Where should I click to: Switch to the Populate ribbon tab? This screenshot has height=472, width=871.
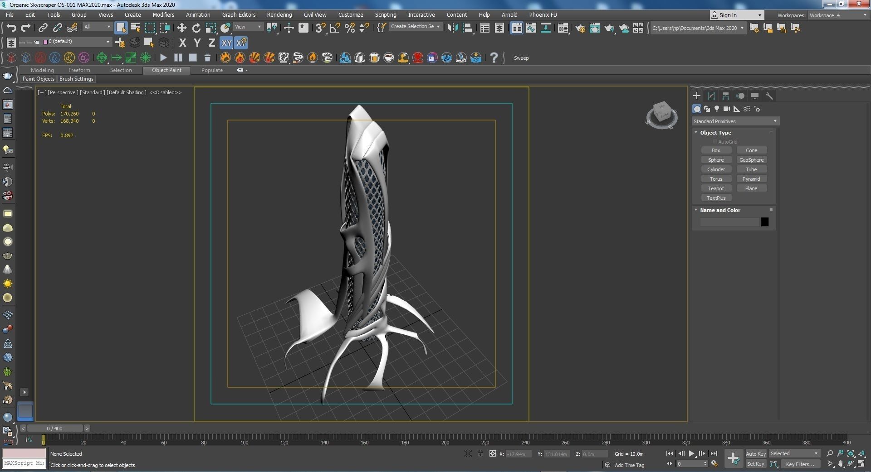212,70
